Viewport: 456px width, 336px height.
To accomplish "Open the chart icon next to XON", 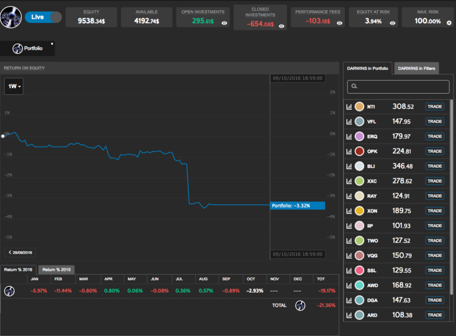I will 350,211.
